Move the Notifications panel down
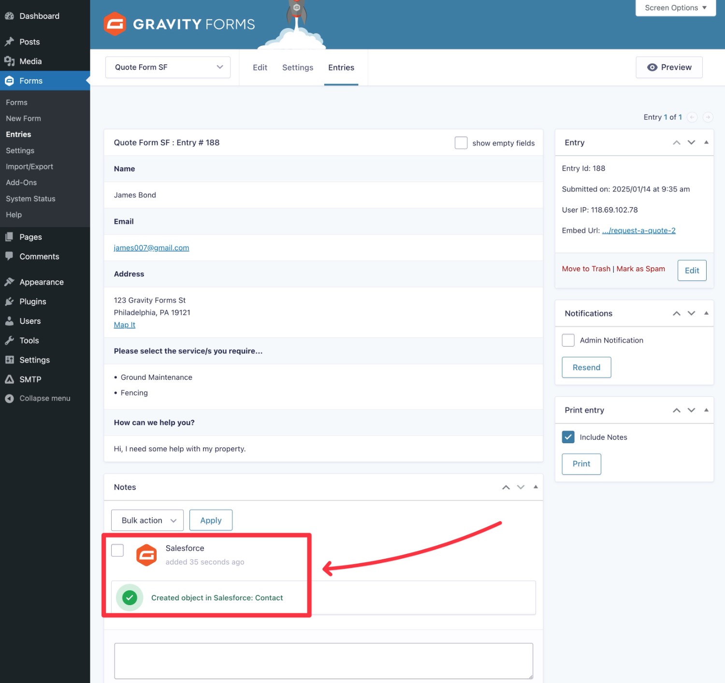Image resolution: width=725 pixels, height=683 pixels. [692, 313]
